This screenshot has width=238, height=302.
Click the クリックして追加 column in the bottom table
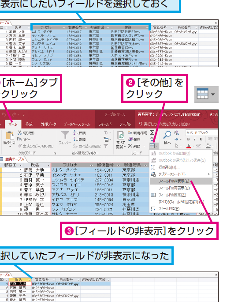tap(95, 279)
